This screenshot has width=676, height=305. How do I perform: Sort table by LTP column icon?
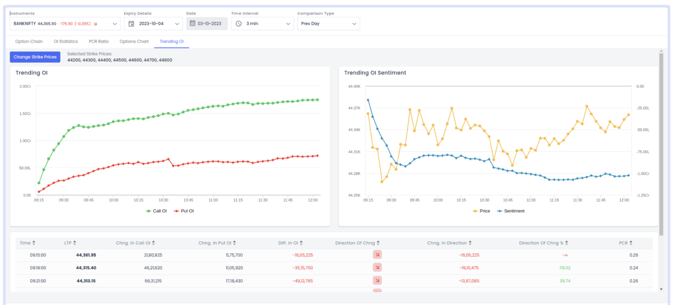coord(75,243)
